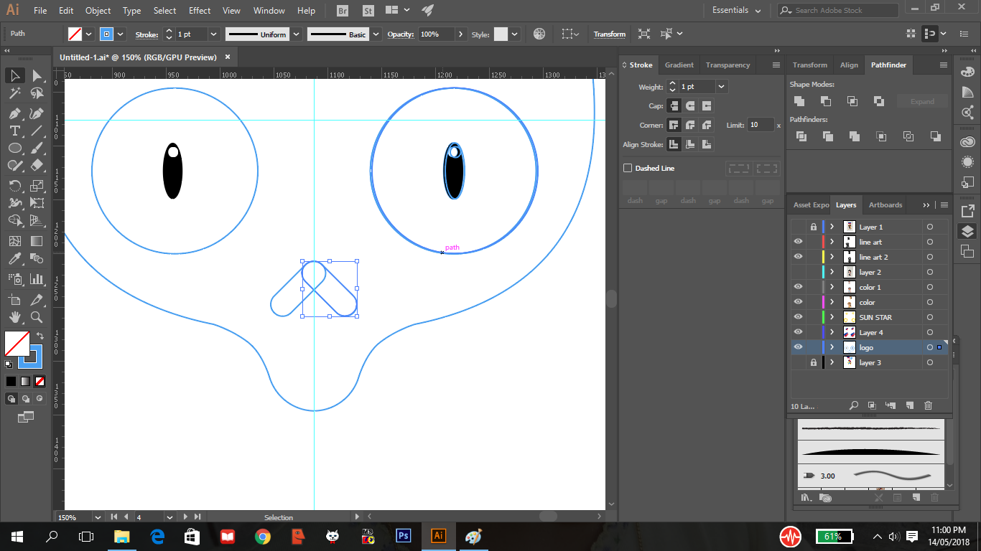981x551 pixels.
Task: Hide the SUN STAR layer
Action: (x=798, y=317)
